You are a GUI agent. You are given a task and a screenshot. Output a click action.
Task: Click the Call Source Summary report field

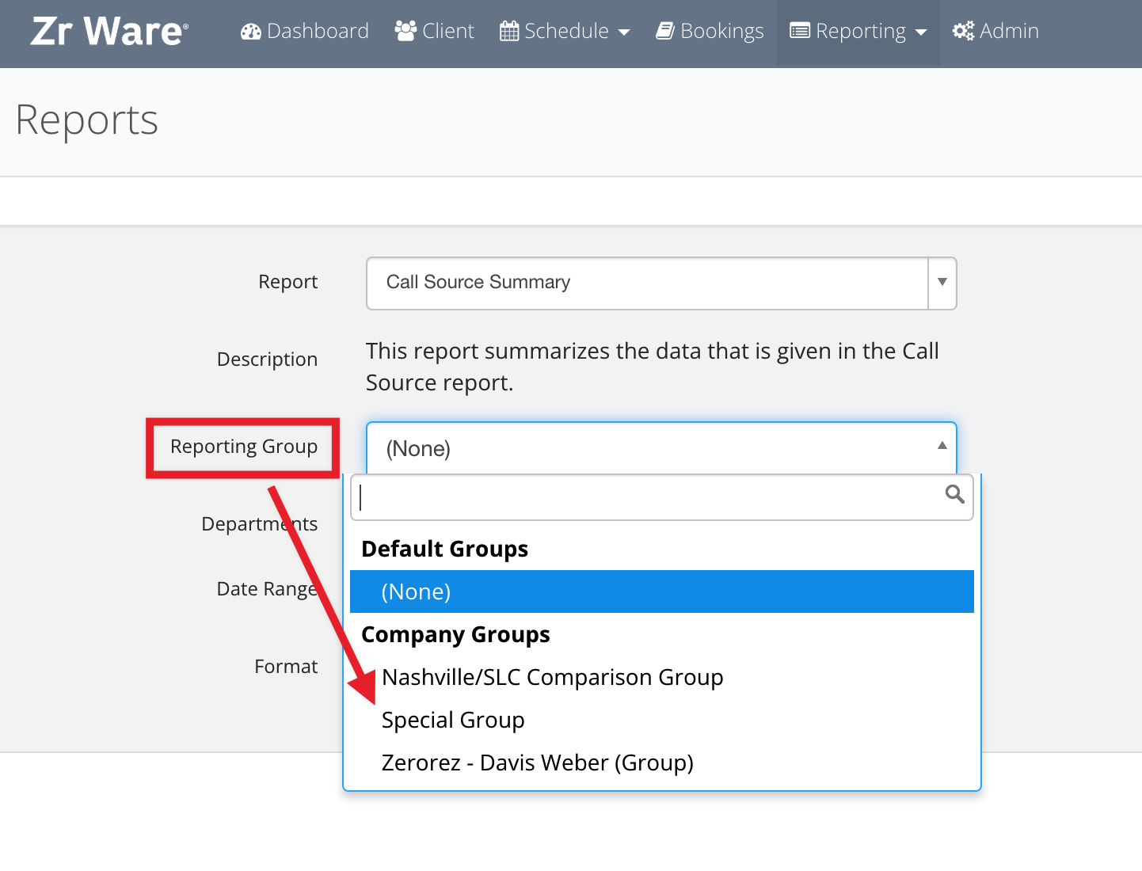(647, 283)
